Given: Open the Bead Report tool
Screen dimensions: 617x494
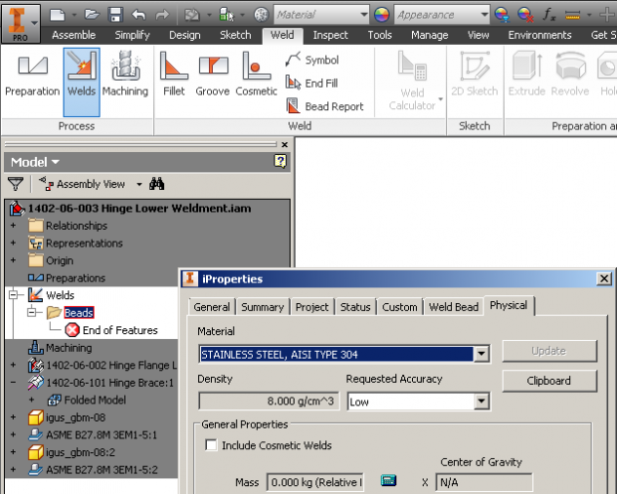Looking at the screenshot, I should point(324,106).
